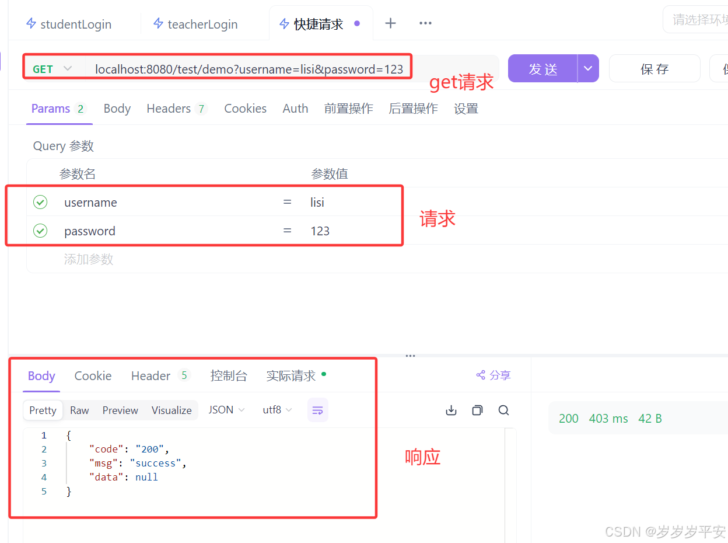Select the 快捷请求 tab
The height and width of the screenshot is (543, 728).
tap(320, 24)
